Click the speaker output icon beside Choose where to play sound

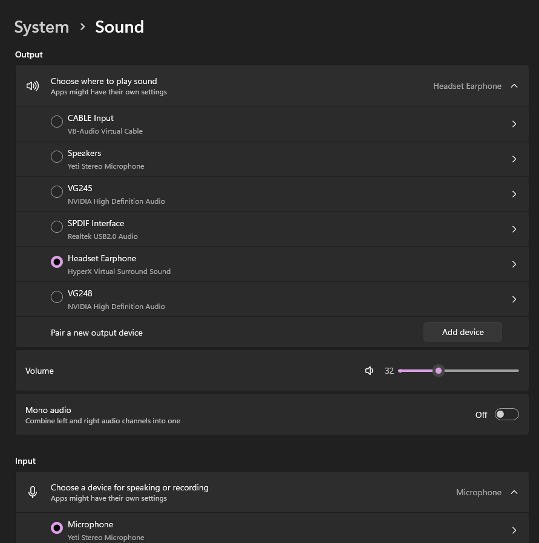(32, 86)
